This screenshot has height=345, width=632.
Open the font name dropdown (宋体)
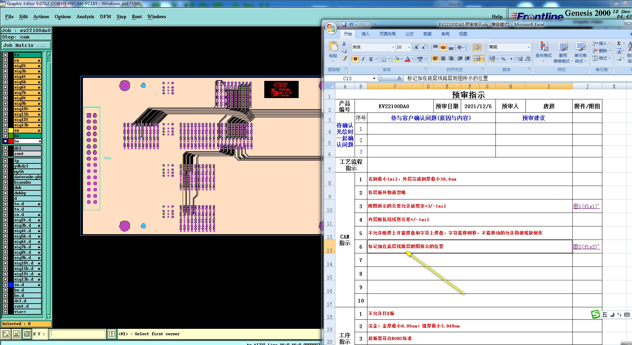393,47
